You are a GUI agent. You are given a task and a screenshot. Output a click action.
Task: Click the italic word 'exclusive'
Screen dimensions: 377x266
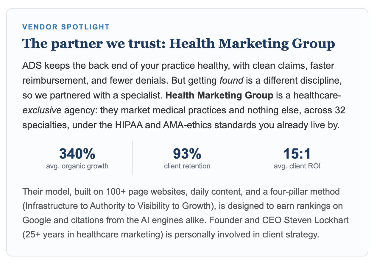[x=42, y=110]
